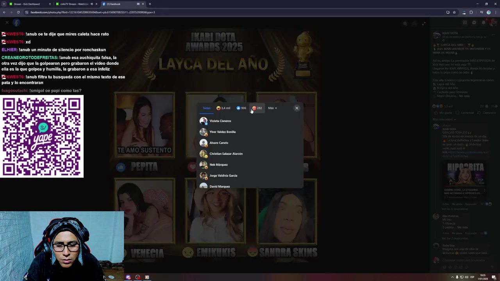Mute audio on cielioTV Stream tab

tap(92, 4)
